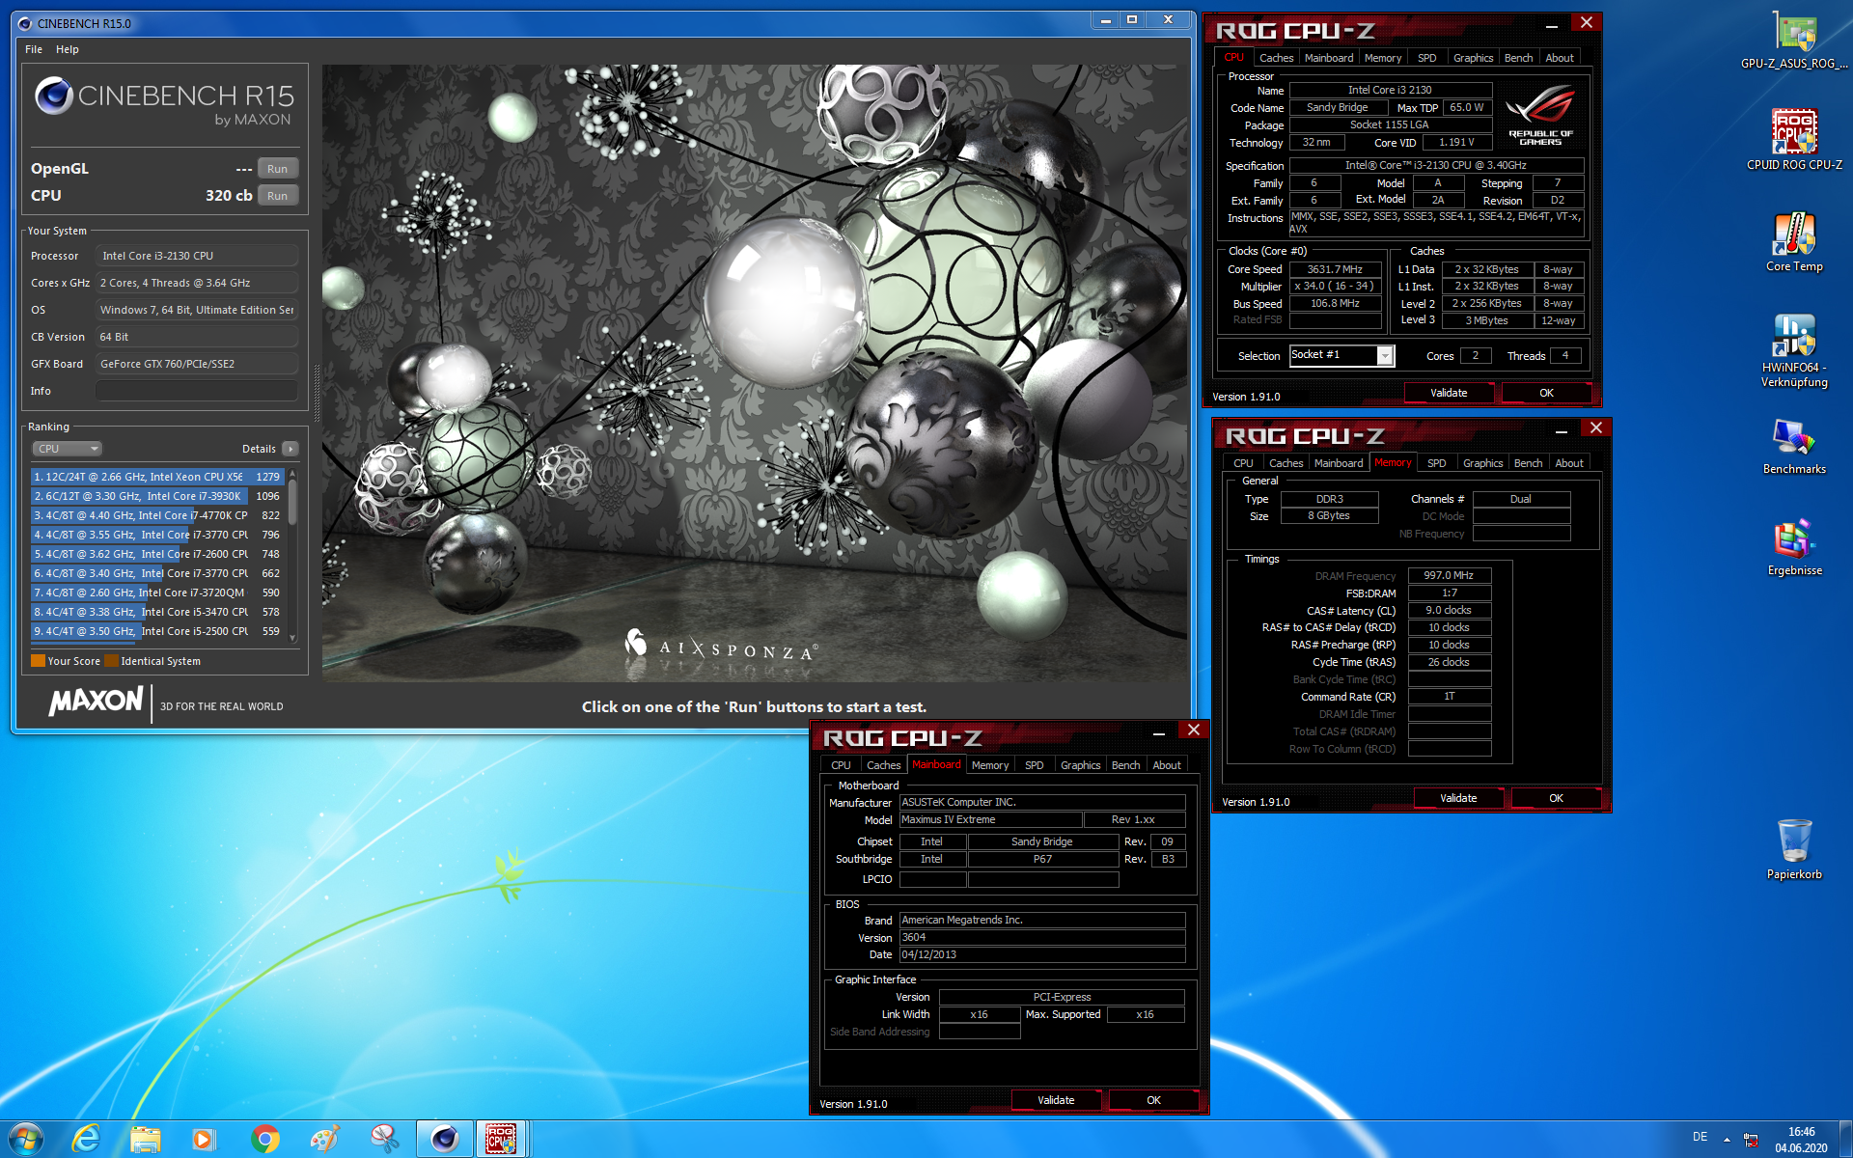Open the Ergebnisse desktop icon
The width and height of the screenshot is (1853, 1158).
point(1794,548)
